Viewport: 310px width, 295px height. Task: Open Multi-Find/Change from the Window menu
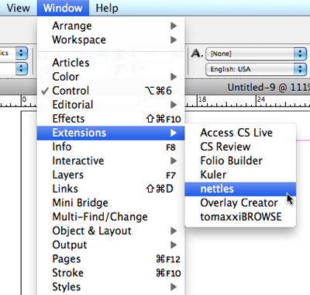coord(111,217)
